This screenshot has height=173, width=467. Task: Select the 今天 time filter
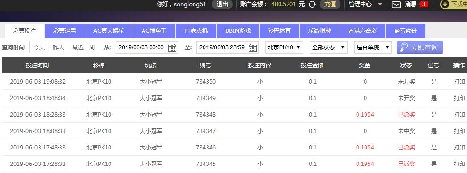pyautogui.click(x=39, y=47)
